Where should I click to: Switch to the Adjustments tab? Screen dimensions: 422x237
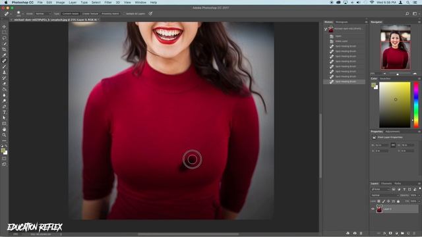coord(393,132)
